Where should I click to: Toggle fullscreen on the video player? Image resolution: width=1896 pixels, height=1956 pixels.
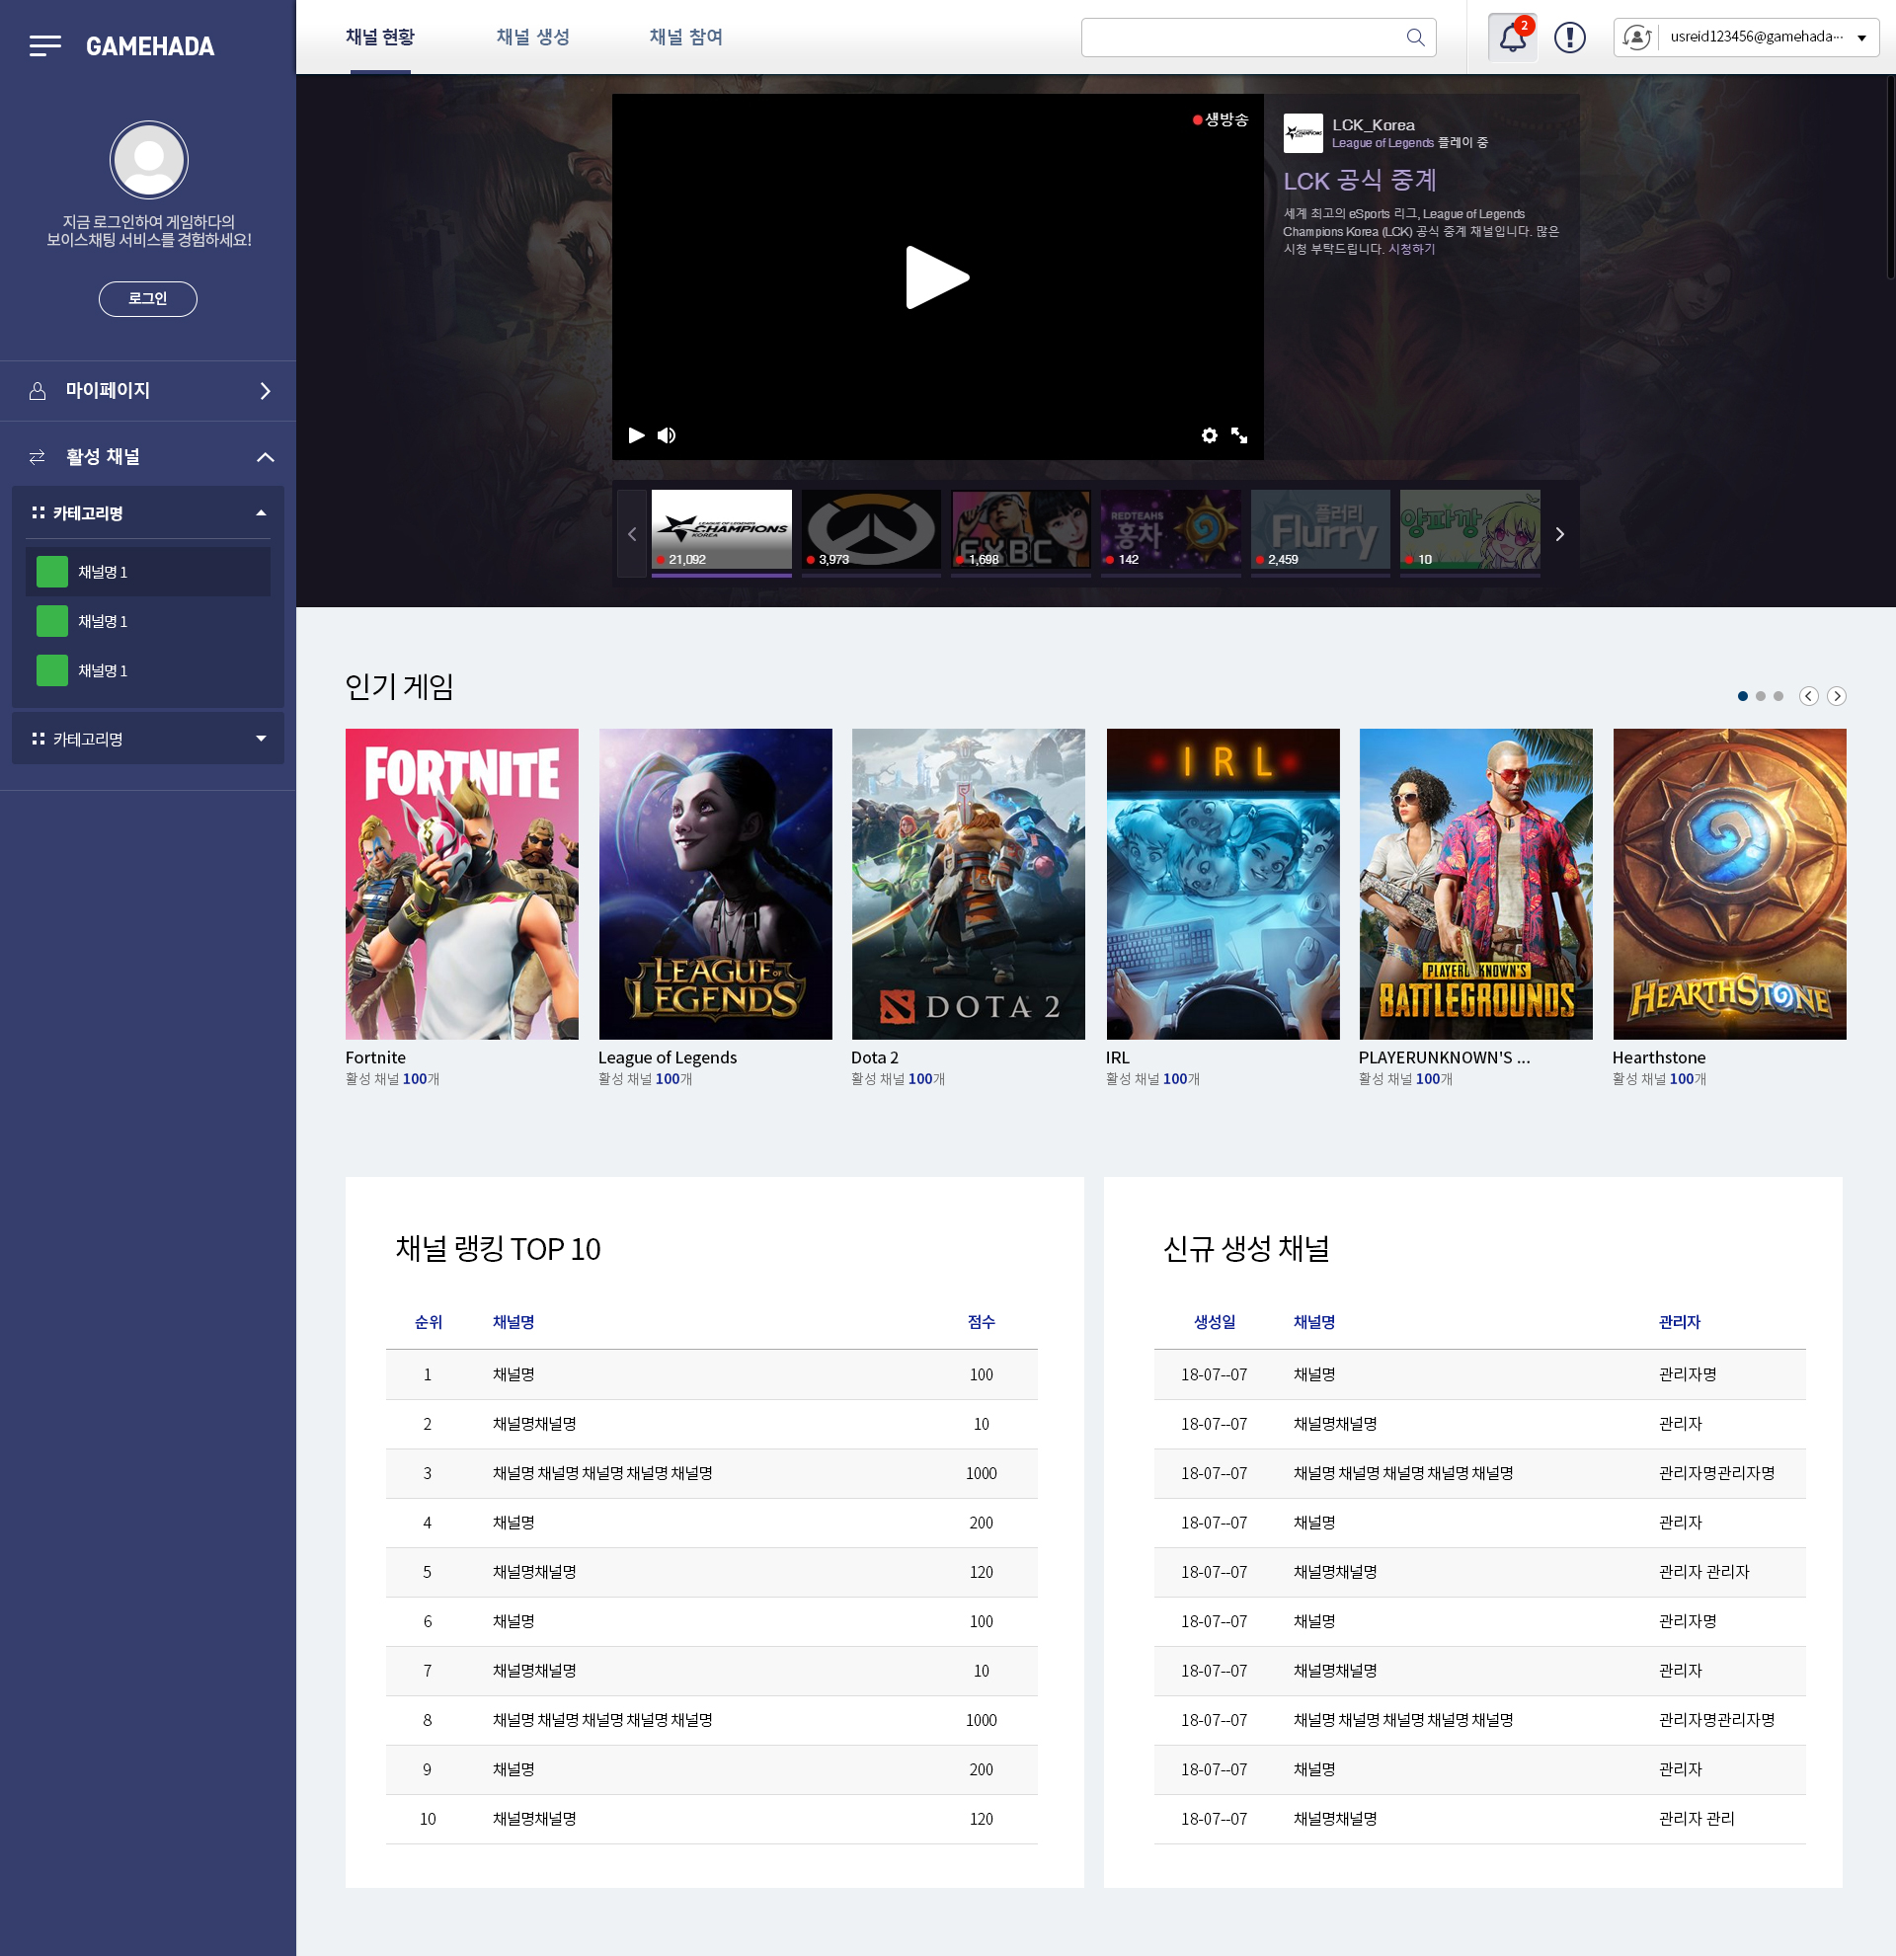(x=1239, y=435)
